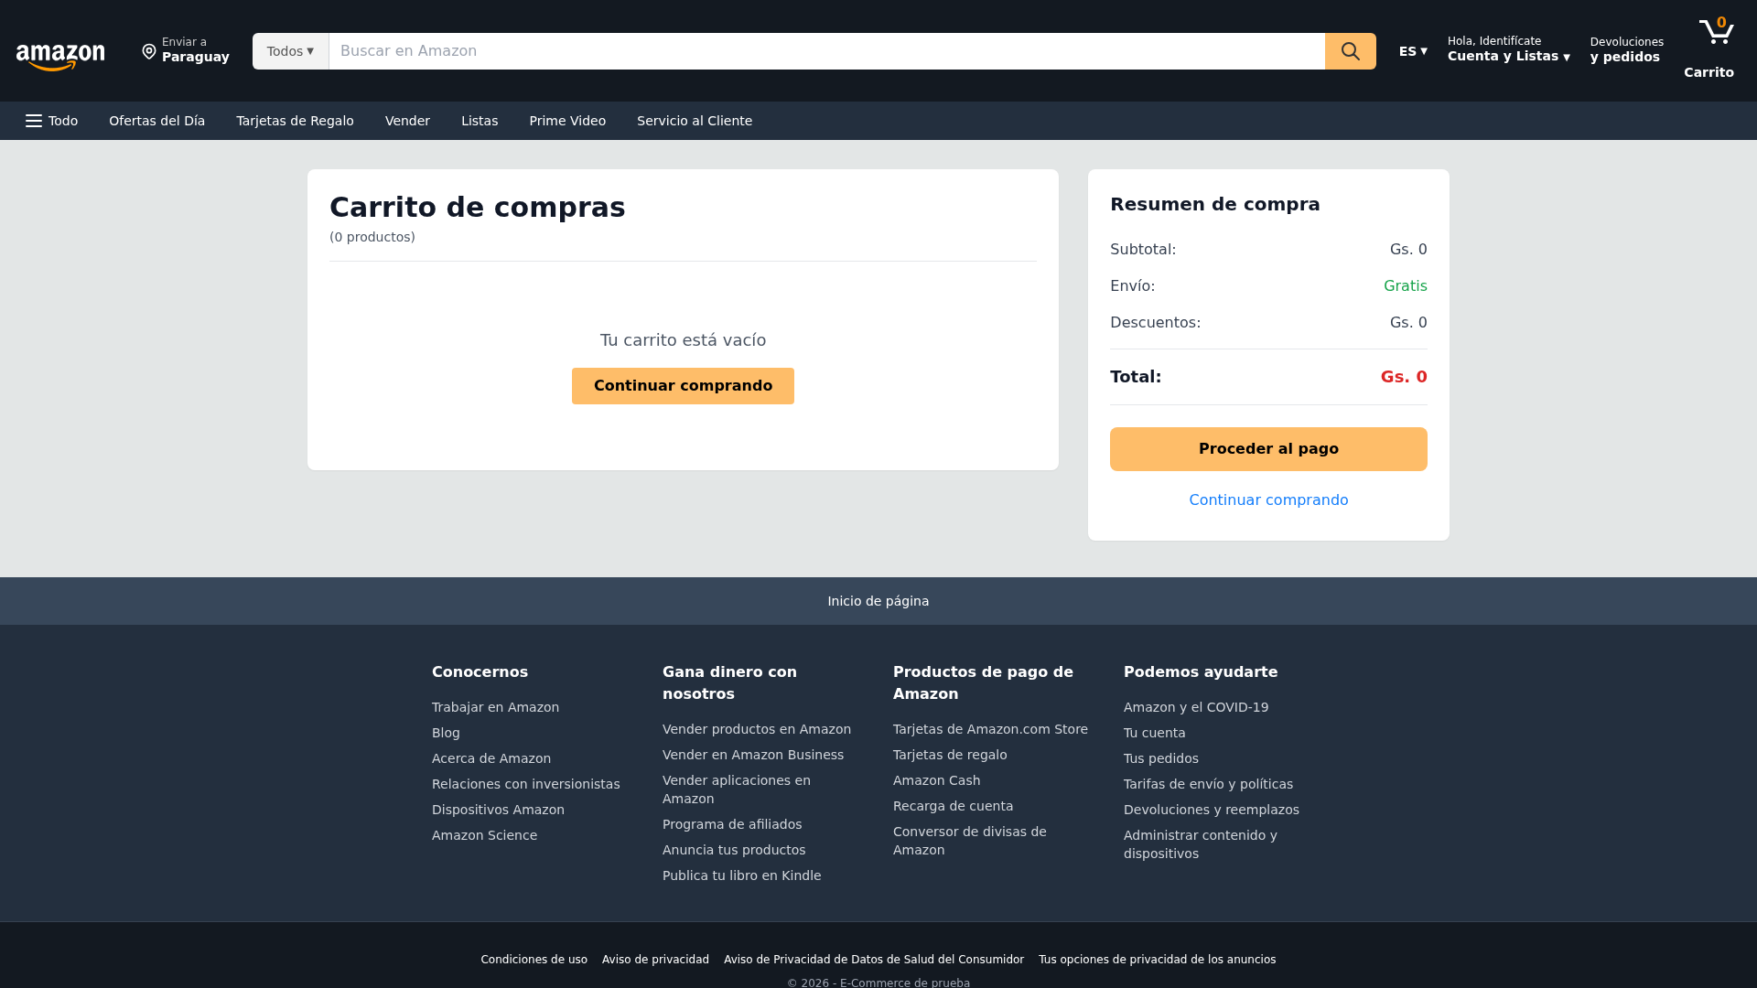Open Condiciones de uso link
The width and height of the screenshot is (1757, 988).
click(x=534, y=960)
